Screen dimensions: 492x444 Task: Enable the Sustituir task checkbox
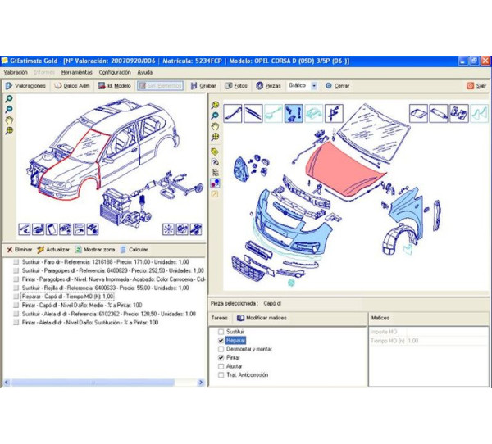pos(221,331)
